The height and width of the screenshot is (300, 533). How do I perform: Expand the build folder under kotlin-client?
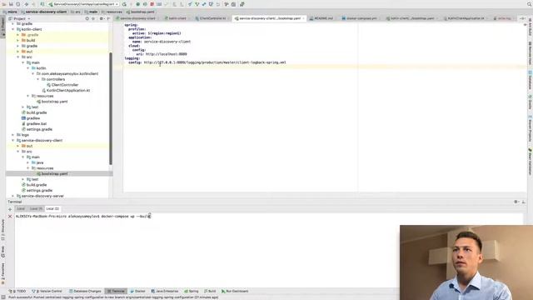[x=18, y=40]
